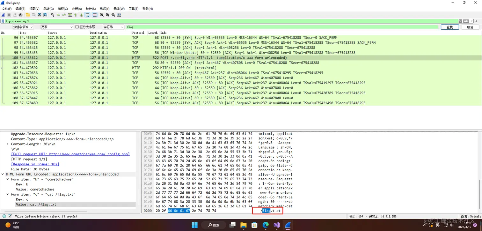The width and height of the screenshot is (482, 231).
Task: Click the 配置: Default profile in status bar
Action: click(x=471, y=216)
